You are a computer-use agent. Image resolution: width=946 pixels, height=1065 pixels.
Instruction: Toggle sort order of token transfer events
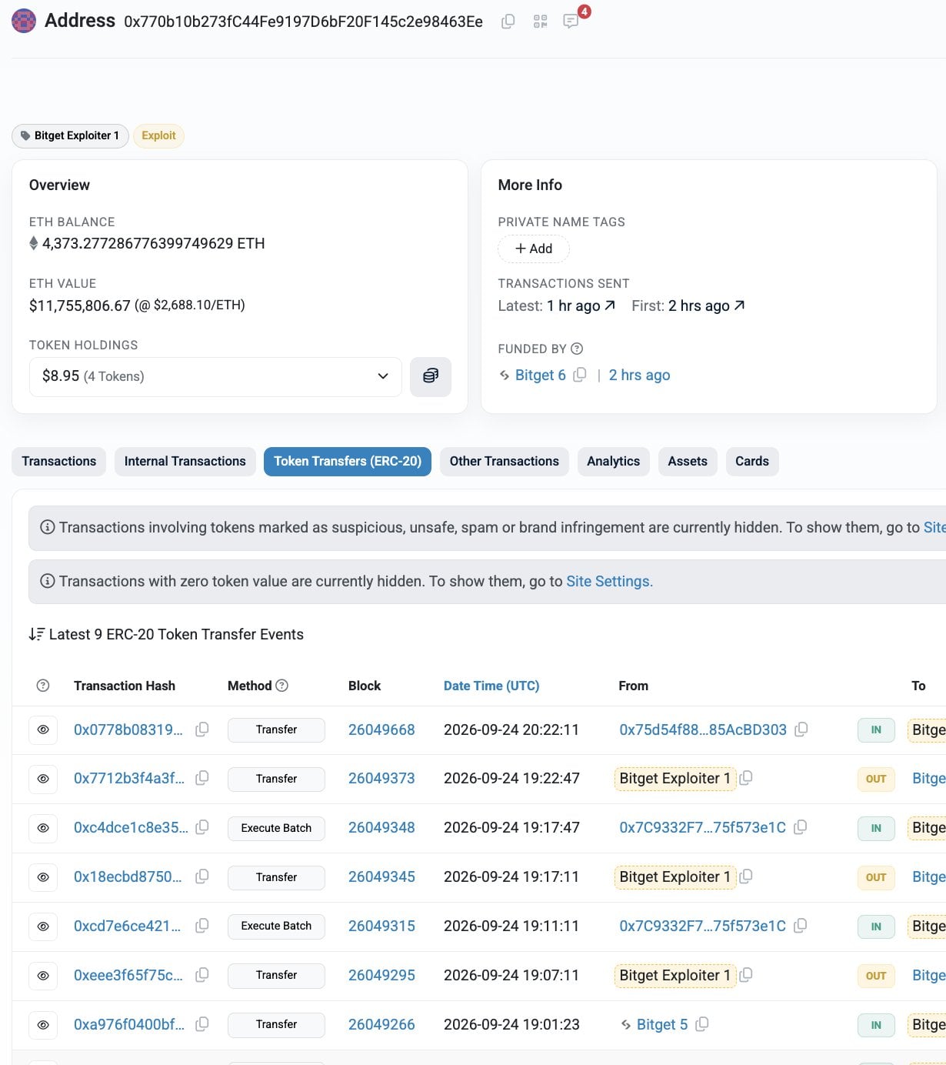click(36, 634)
